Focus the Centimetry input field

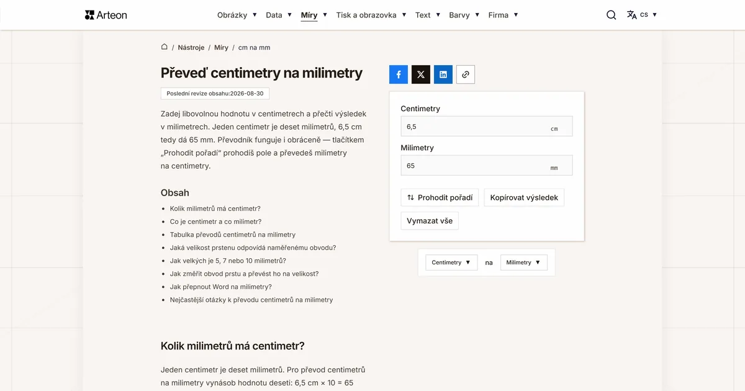click(x=487, y=126)
